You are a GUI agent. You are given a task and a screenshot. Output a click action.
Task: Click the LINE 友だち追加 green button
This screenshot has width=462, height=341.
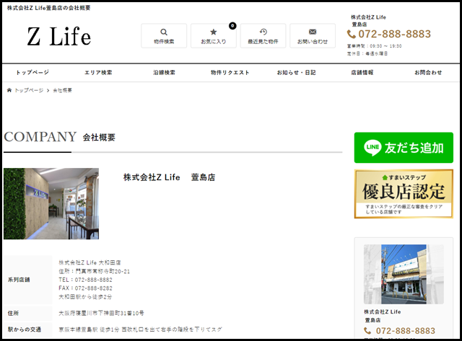point(404,148)
